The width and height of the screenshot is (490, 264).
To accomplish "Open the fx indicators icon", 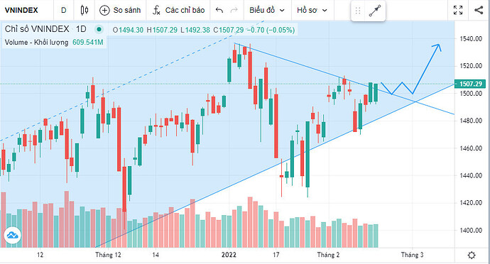I will click(x=156, y=11).
